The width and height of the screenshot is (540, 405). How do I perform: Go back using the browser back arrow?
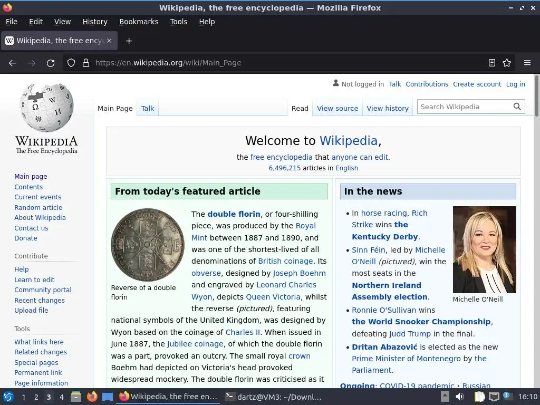click(13, 63)
